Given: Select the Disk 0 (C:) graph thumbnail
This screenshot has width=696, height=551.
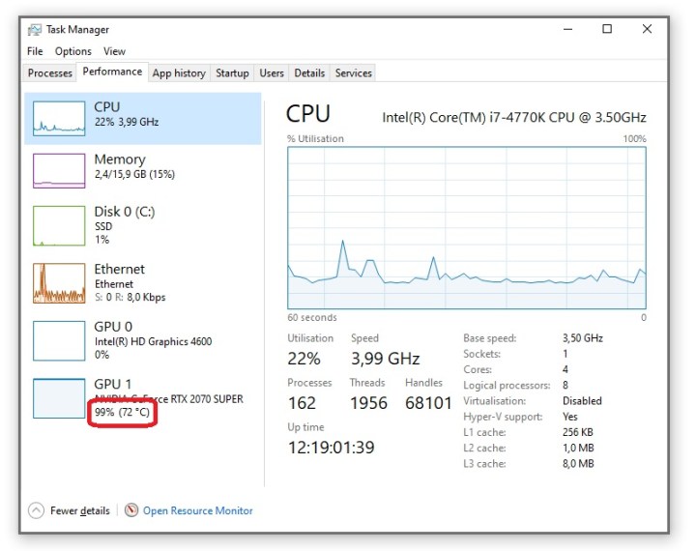Looking at the screenshot, I should pyautogui.click(x=59, y=226).
